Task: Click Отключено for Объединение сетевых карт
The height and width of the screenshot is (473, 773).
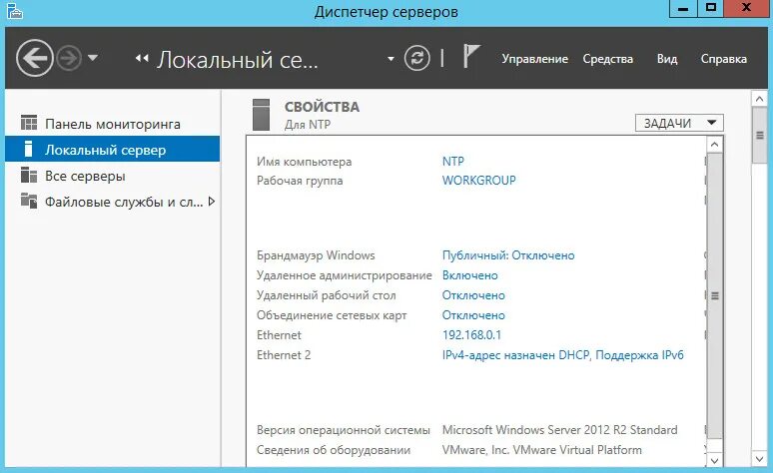Action: click(473, 315)
